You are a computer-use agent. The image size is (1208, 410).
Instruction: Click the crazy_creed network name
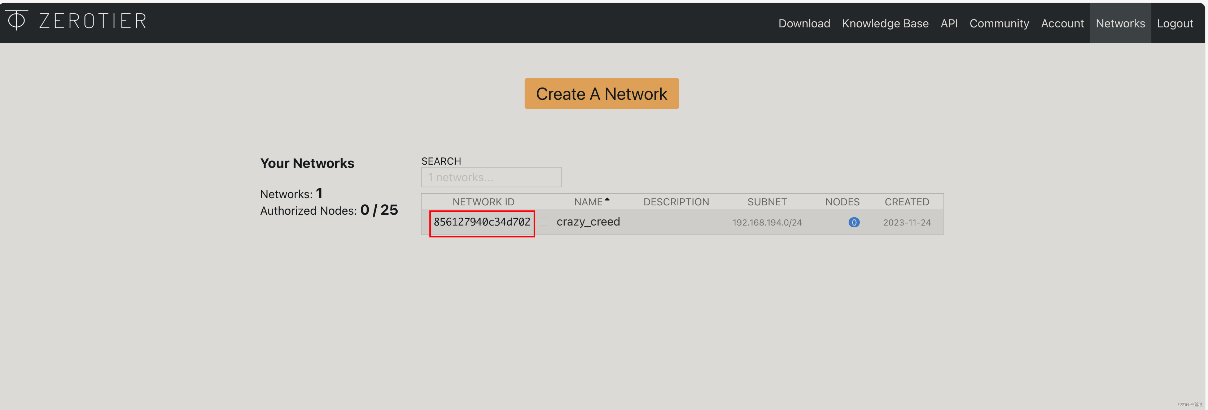point(588,222)
